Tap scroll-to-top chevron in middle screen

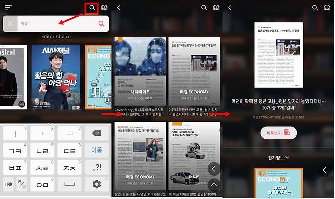click(214, 185)
